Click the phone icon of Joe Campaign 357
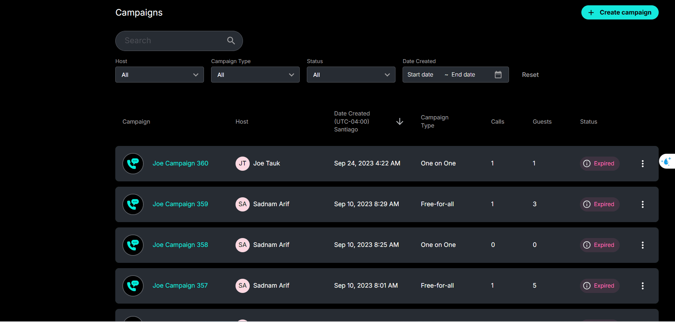This screenshot has width=675, height=322. 133,286
